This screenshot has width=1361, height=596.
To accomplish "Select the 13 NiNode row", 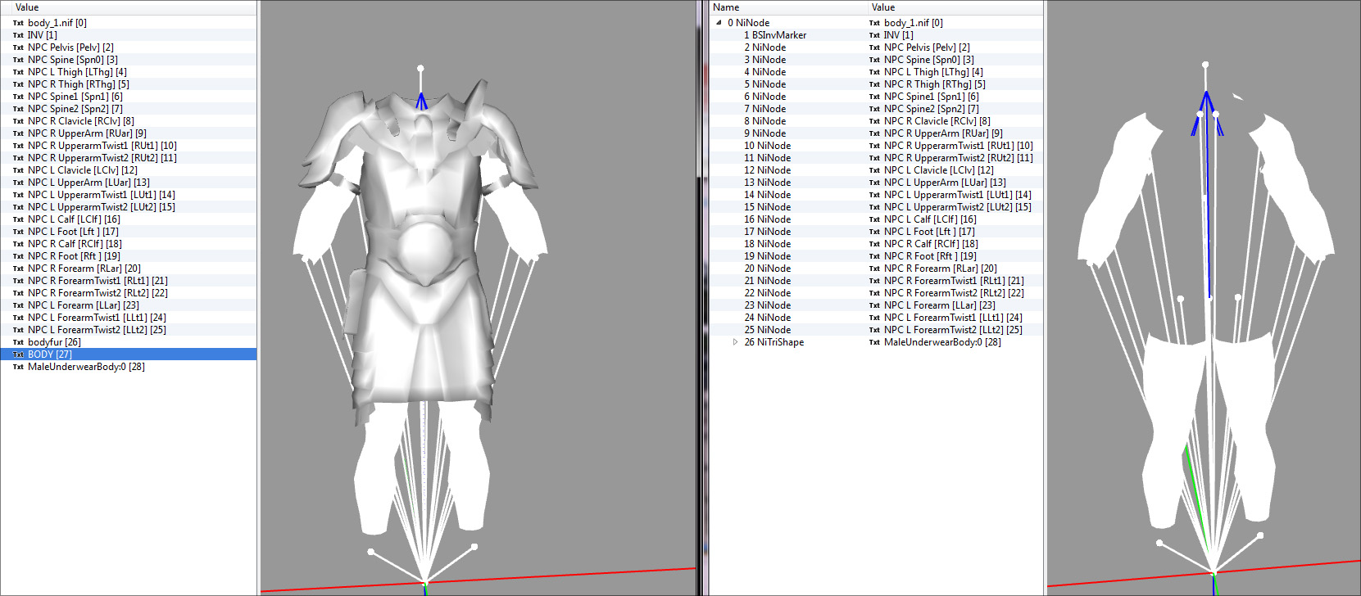I will click(767, 183).
